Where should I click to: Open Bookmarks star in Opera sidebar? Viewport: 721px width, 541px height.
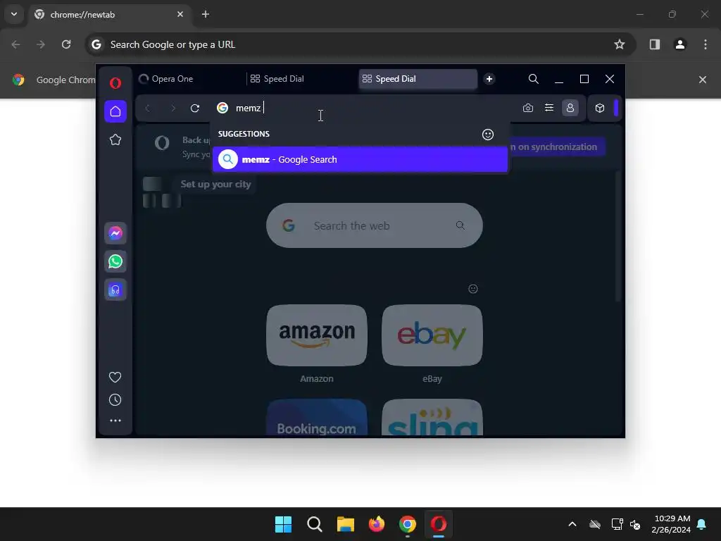click(x=115, y=140)
